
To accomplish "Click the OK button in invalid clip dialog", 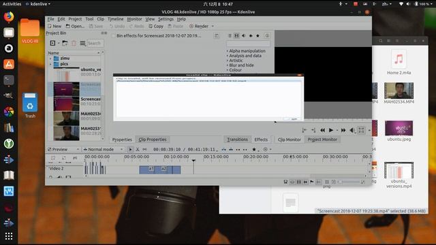I will pos(292,119).
